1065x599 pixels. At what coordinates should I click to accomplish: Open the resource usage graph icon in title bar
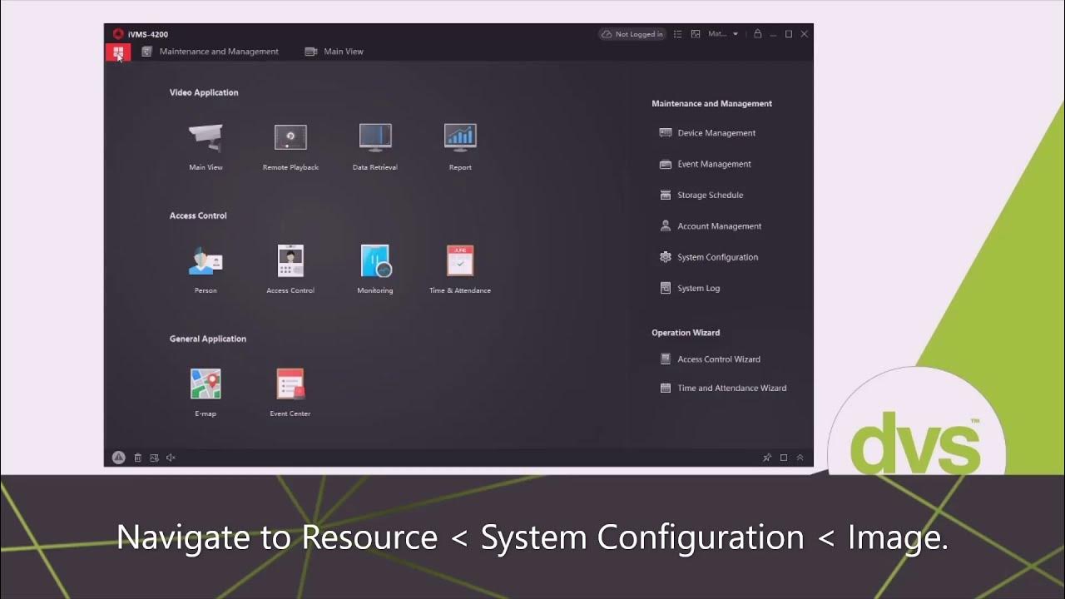tap(696, 34)
